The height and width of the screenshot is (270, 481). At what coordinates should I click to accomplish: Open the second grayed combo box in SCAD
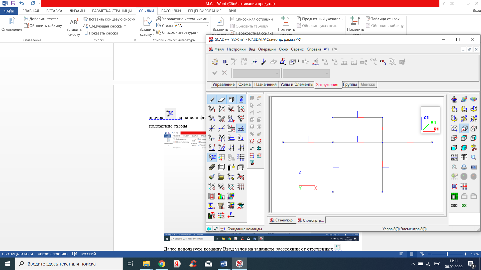tap(306, 73)
